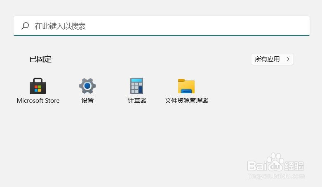Open the 设置 gear icon

point(87,86)
